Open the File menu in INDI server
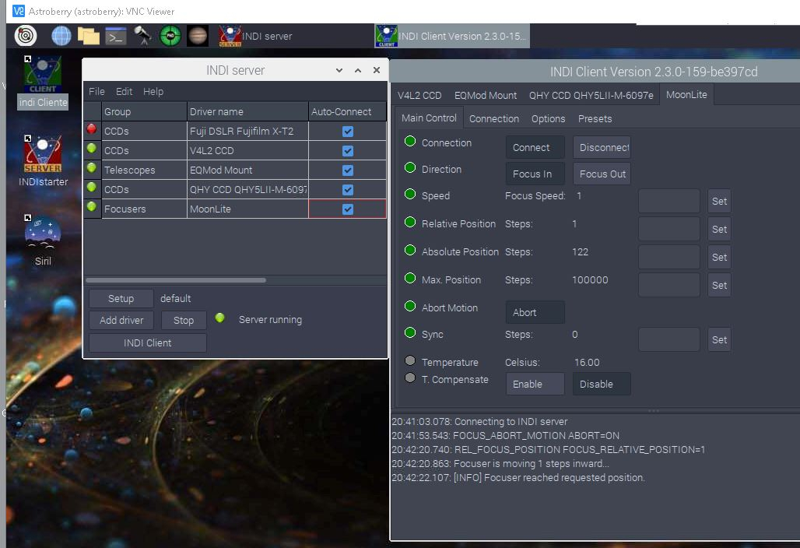Viewport: 800px width, 548px height. point(96,91)
